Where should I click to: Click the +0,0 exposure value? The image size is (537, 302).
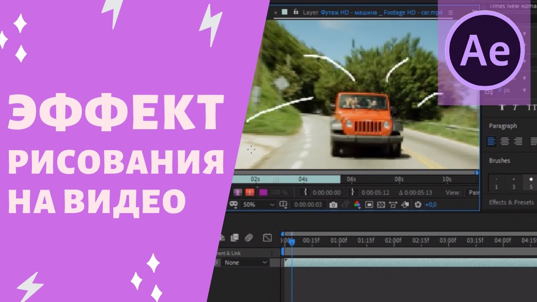click(x=431, y=205)
